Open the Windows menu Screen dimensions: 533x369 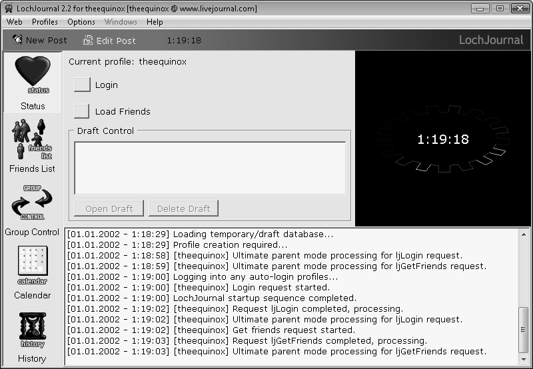[x=121, y=22]
